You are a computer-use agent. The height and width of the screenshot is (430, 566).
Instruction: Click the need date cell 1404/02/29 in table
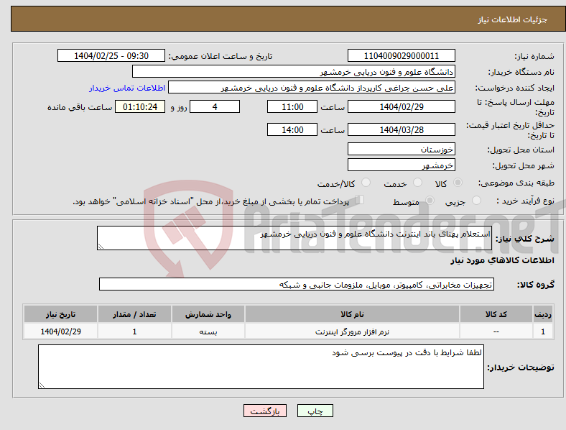[x=60, y=331]
